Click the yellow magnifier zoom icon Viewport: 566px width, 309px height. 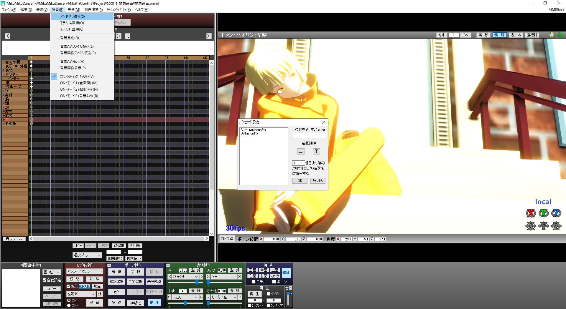(x=552, y=35)
